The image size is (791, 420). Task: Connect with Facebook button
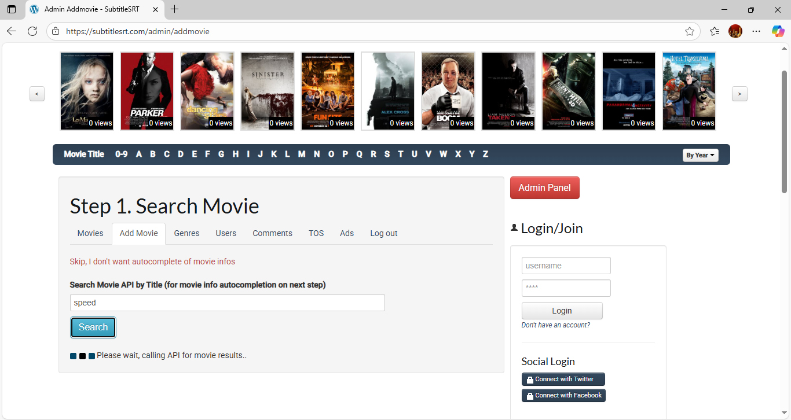click(563, 396)
